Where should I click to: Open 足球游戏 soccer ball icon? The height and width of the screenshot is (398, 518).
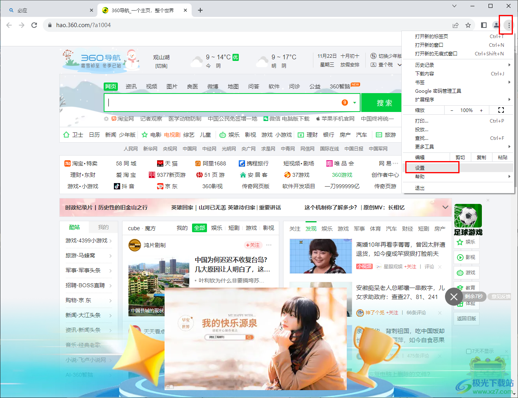(468, 216)
